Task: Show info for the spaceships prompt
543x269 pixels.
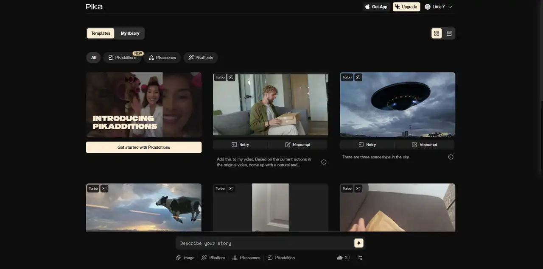Action: coord(451,157)
